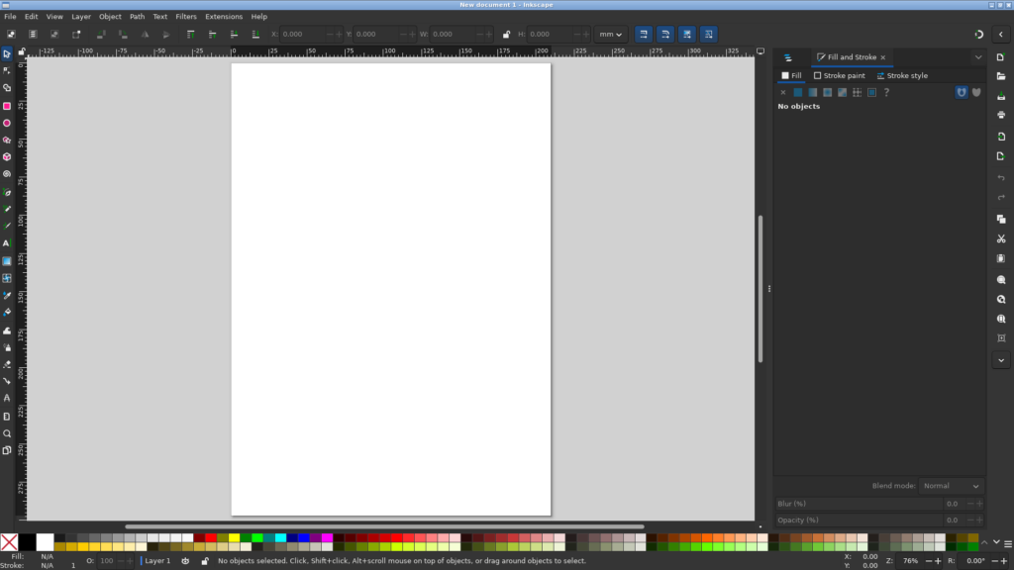Toggle move gradients with object
Screen dimensions: 1014x570
coord(687,35)
